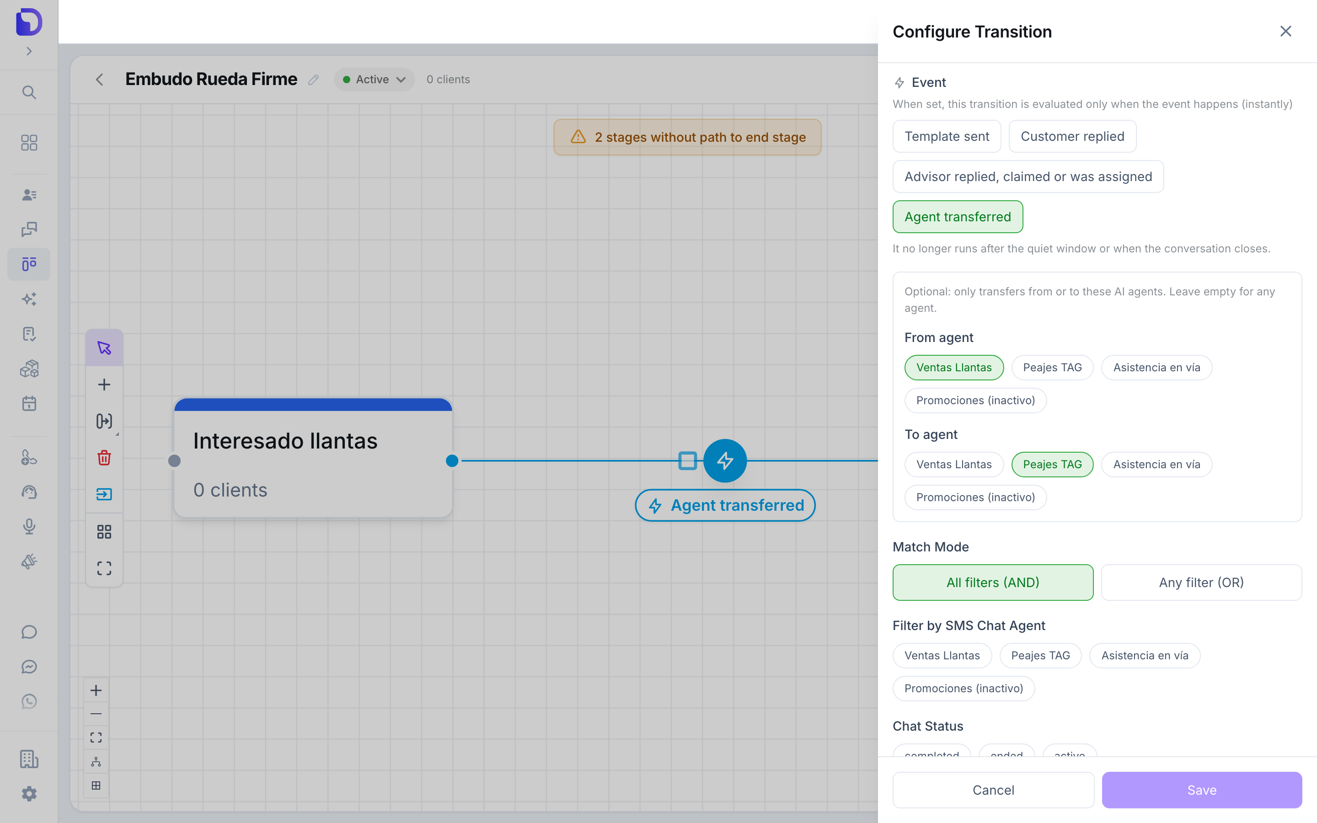Click the Agent transferred label on the canvas
Screen dimensions: 1317x823
[x=725, y=505]
